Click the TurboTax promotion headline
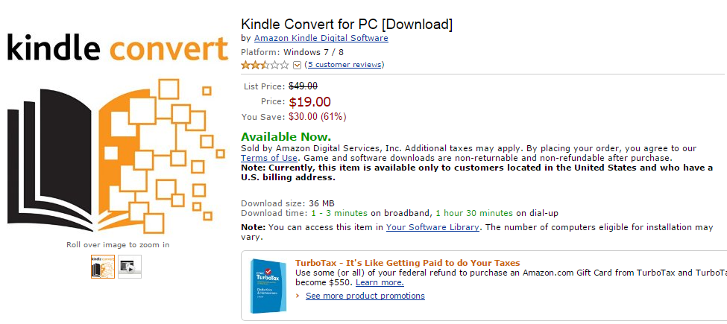This screenshot has width=727, height=324. pos(407,263)
